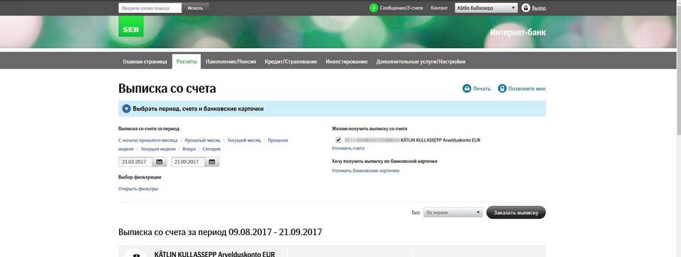Click the Искать search button
The image size is (681, 257).
(x=196, y=8)
